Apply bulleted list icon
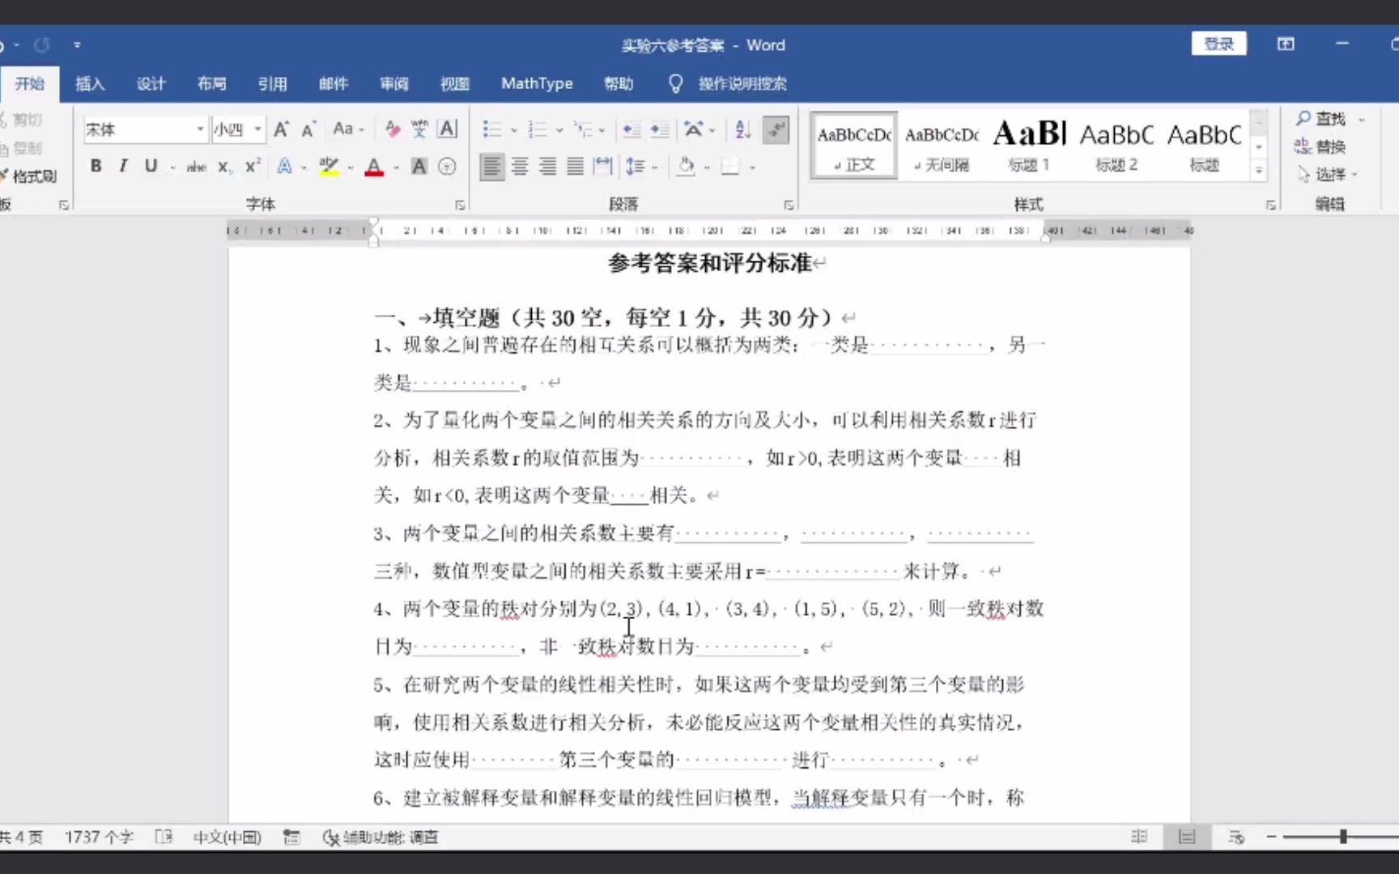 click(491, 129)
